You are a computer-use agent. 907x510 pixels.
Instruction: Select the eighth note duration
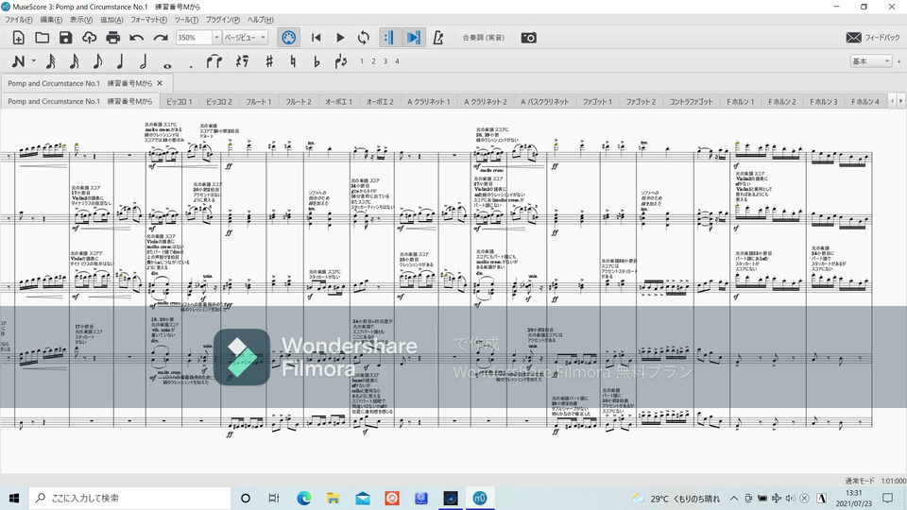pyautogui.click(x=97, y=61)
